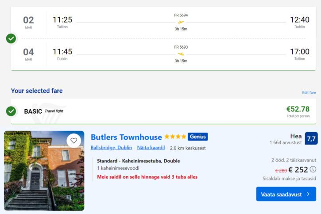This screenshot has width=321, height=214.
Task: Click the green checkmark beside the flights card
Action: pos(11,38)
